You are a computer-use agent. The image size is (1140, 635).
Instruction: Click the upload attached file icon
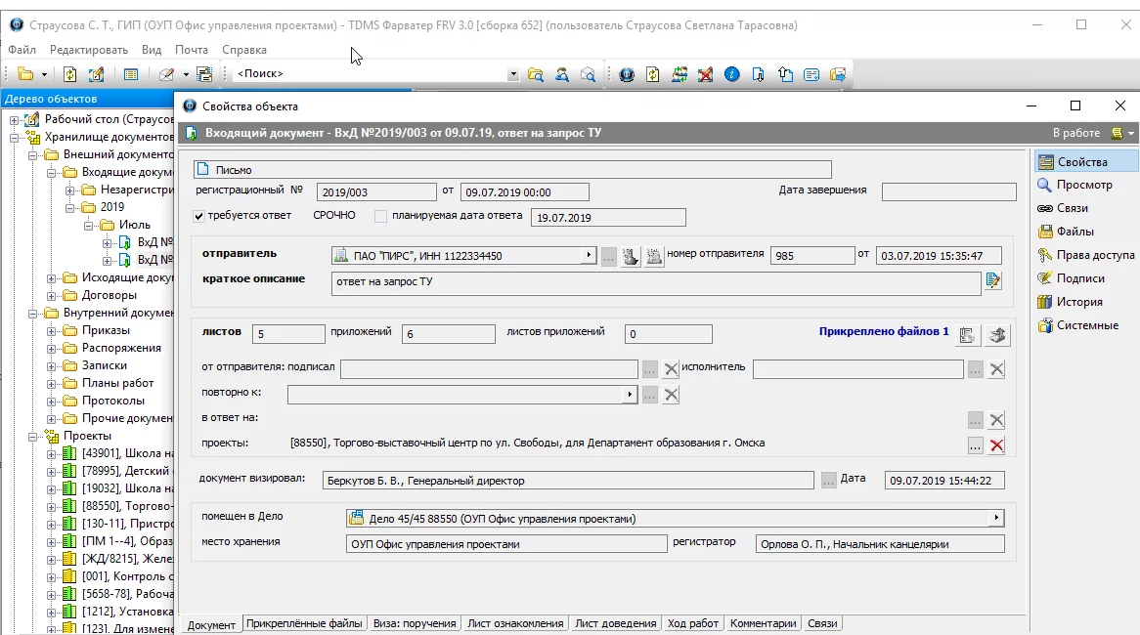point(997,334)
